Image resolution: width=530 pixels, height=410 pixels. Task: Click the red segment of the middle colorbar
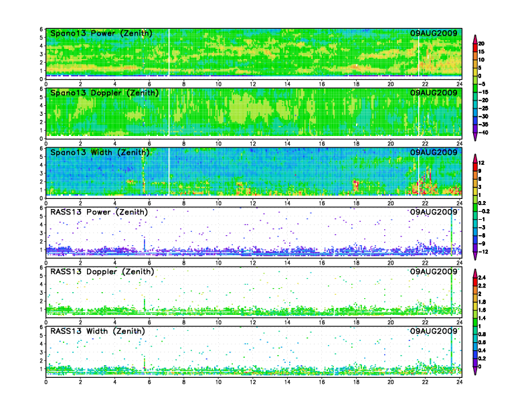[475, 167]
